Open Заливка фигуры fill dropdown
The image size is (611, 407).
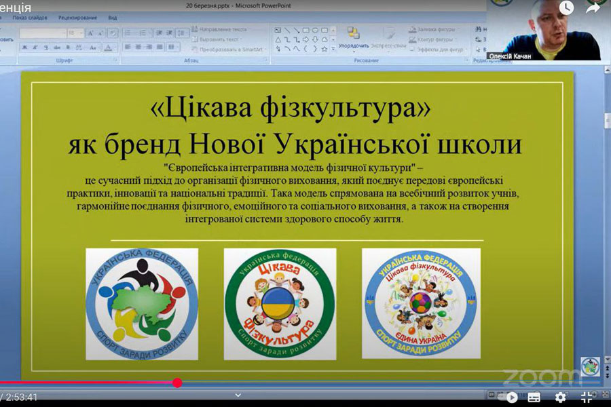435,30
